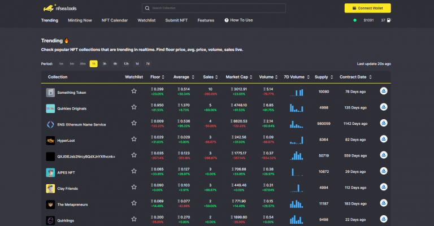
Task: Star Something Token to add to watchlist
Action: (x=134, y=92)
